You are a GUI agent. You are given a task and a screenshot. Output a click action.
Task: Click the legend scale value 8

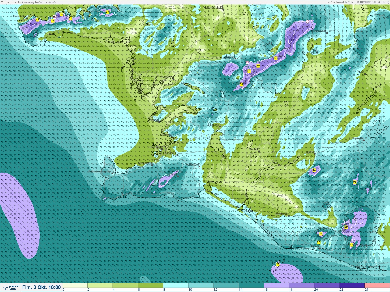click(164, 290)
